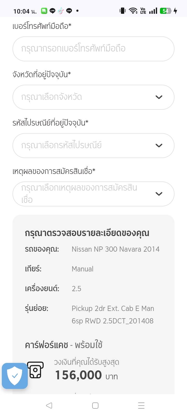Tap the TikTok notification icon in status bar
Viewport: 187px width, 417px height.
(x=61, y=11)
